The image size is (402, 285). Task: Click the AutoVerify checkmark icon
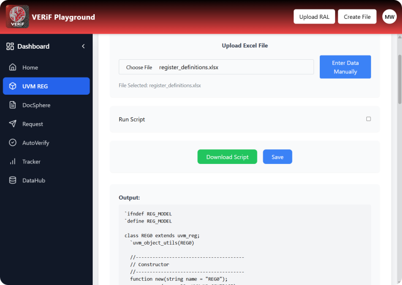coord(13,143)
